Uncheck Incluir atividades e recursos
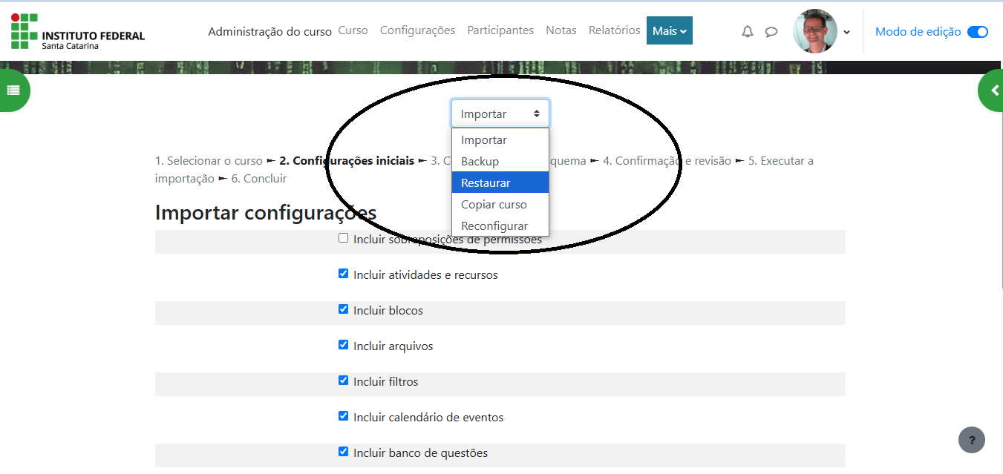This screenshot has width=1003, height=474. click(x=343, y=274)
